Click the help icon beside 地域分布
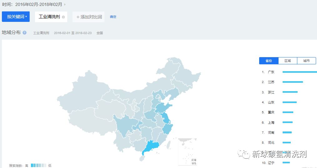Viewport: 317px width, 168px height. point(25,32)
